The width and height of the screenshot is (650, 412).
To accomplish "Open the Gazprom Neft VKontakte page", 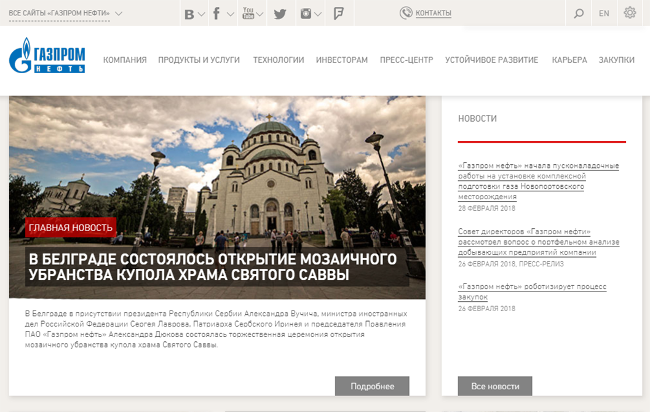I will coord(189,12).
